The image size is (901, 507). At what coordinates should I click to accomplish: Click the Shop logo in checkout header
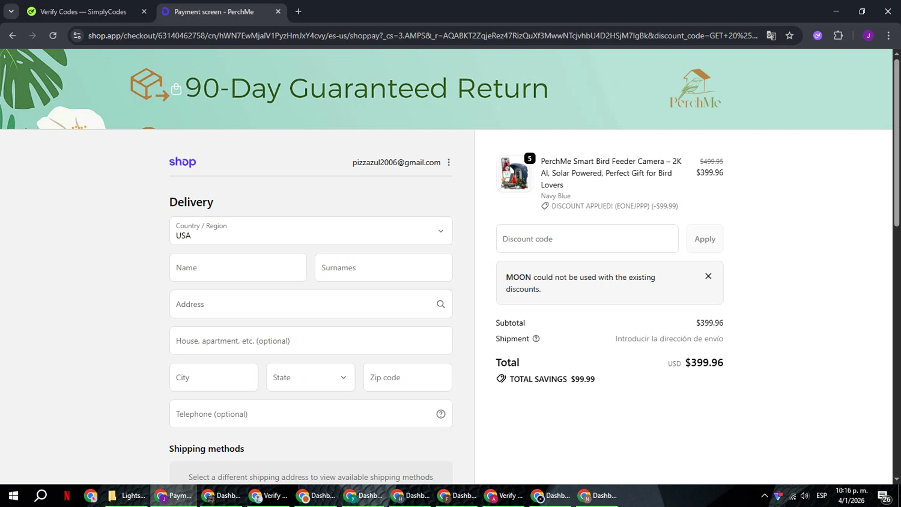pyautogui.click(x=183, y=162)
